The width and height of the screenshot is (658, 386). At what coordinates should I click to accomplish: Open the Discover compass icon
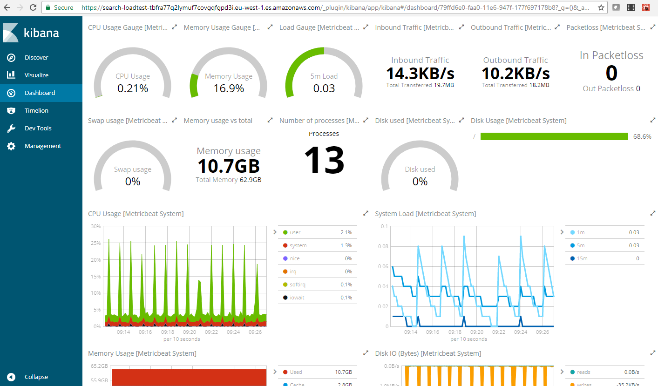(x=11, y=58)
